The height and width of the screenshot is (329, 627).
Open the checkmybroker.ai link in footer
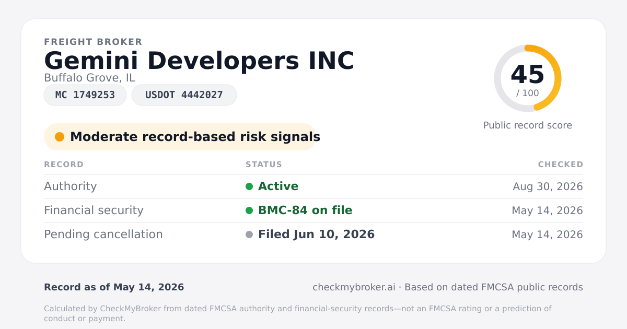pyautogui.click(x=354, y=287)
